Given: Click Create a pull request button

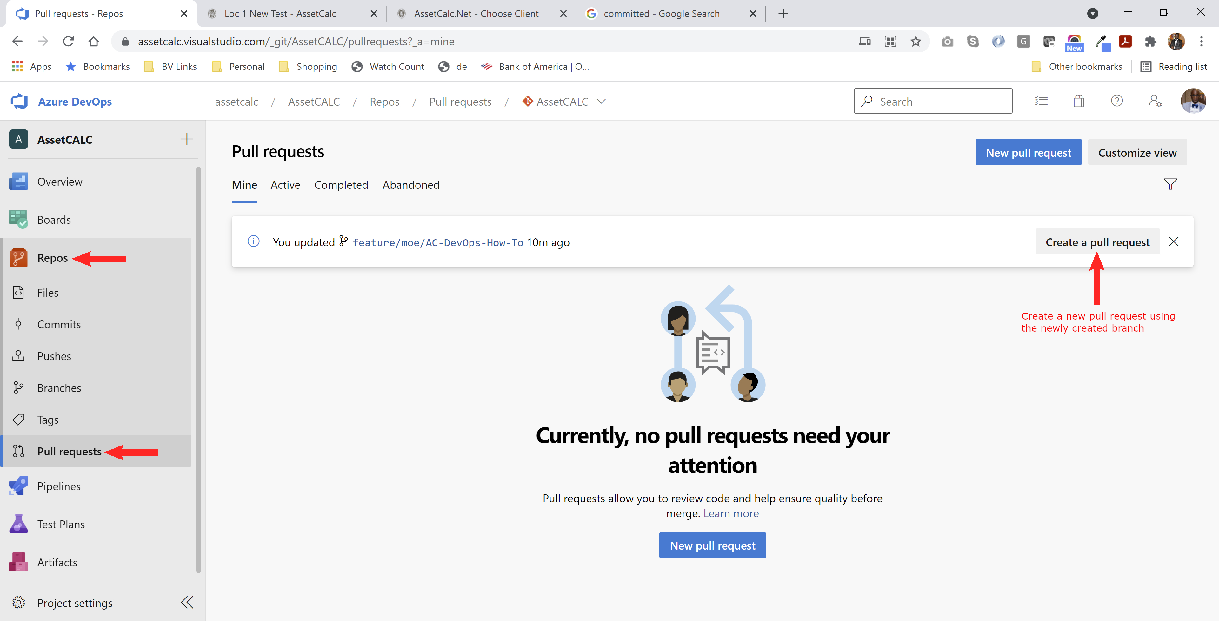Looking at the screenshot, I should [1097, 242].
